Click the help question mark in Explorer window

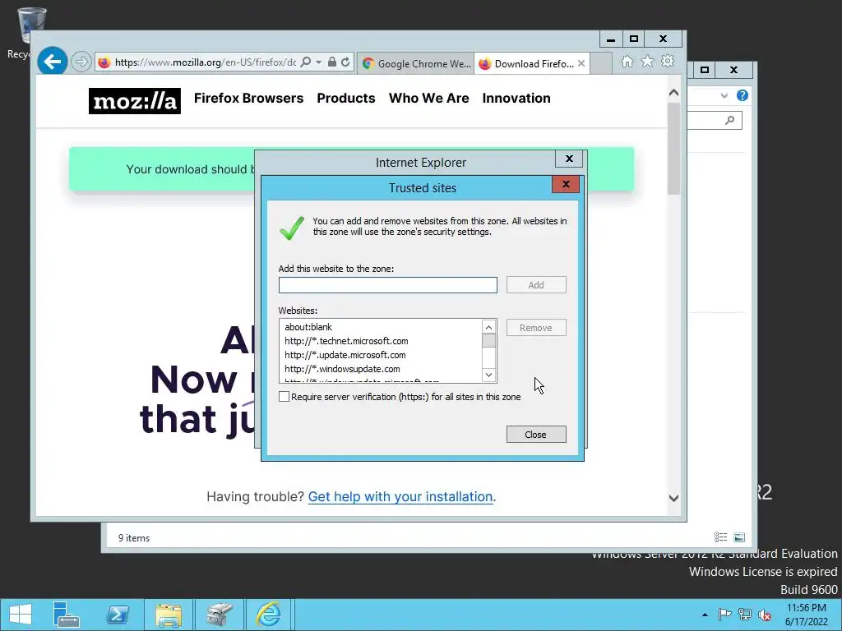point(743,95)
